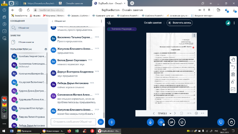The height and width of the screenshot is (134, 238).
Task: Open presentation options three-dot menu
Action: tap(194, 35)
